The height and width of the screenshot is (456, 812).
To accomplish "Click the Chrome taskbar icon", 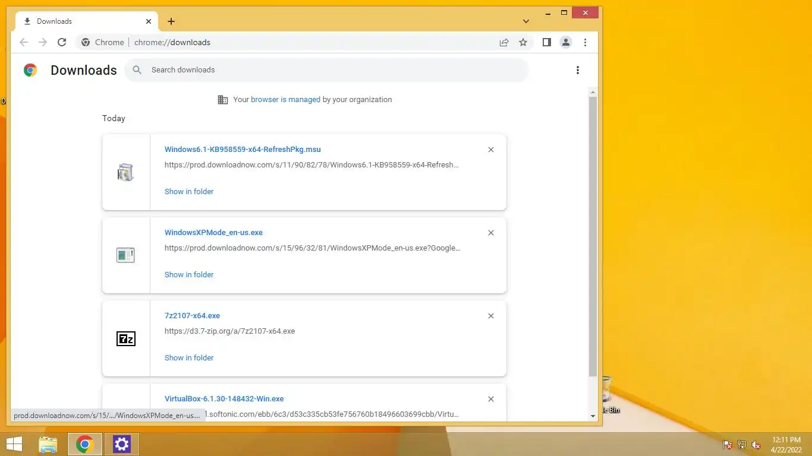I will coord(85,444).
